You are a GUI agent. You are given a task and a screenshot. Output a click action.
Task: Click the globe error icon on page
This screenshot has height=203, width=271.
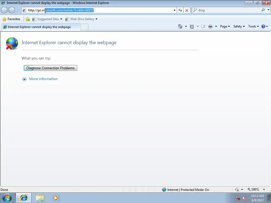pyautogui.click(x=12, y=43)
